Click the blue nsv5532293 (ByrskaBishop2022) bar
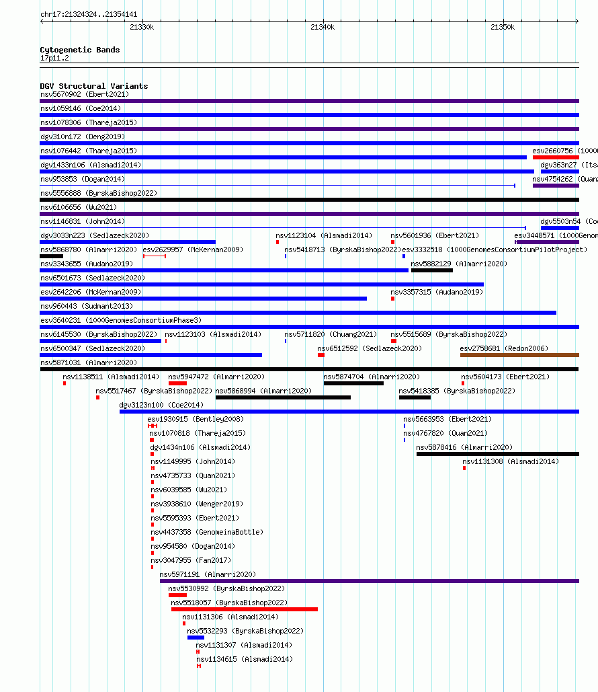Viewport: 598px width, 692px height. point(196,638)
